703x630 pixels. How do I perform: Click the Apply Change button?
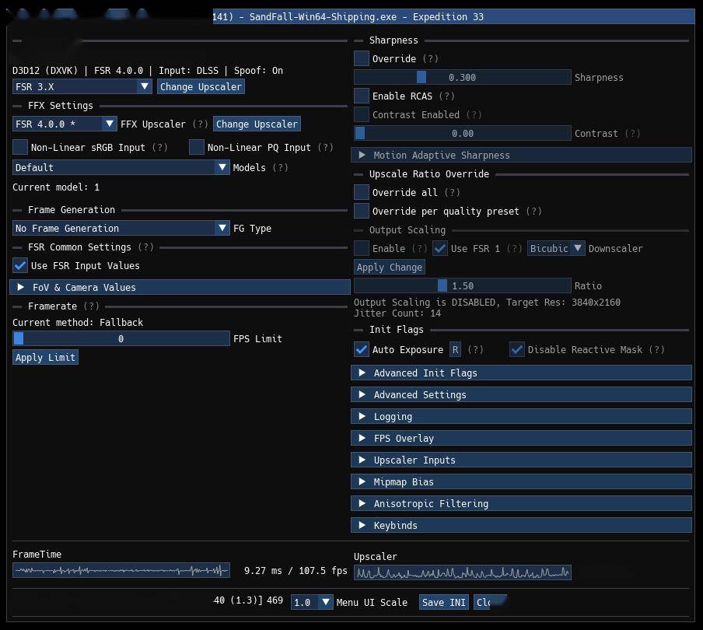pos(389,267)
